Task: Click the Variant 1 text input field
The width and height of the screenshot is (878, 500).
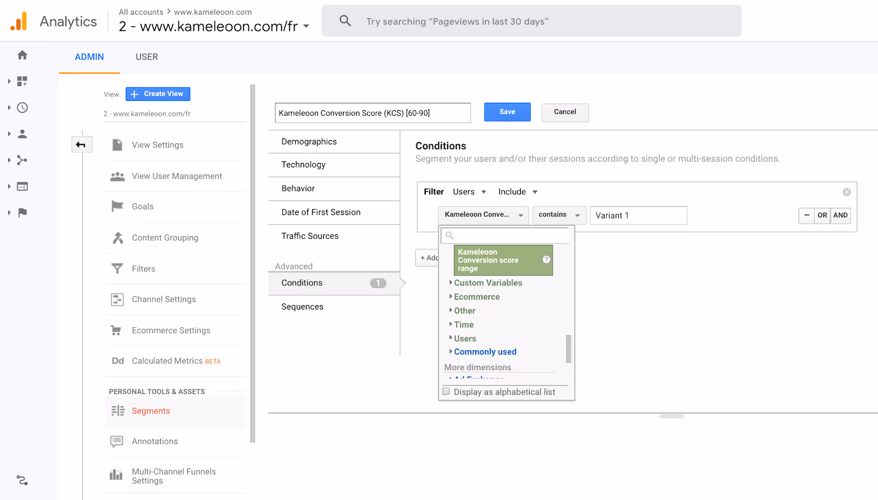Action: point(638,215)
